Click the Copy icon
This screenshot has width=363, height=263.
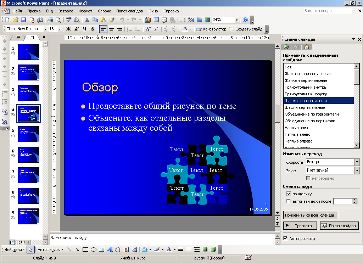click(x=95, y=20)
